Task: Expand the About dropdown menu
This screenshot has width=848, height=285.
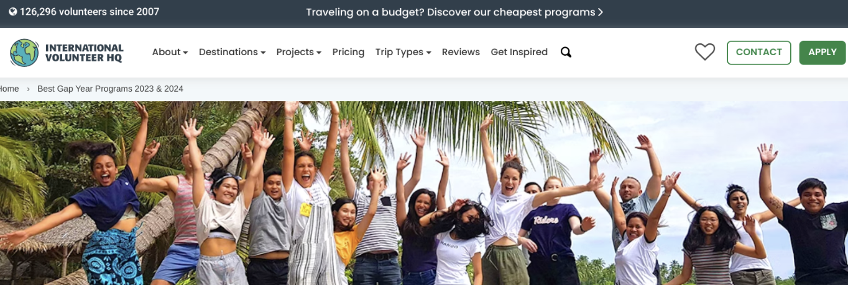Action: (170, 52)
